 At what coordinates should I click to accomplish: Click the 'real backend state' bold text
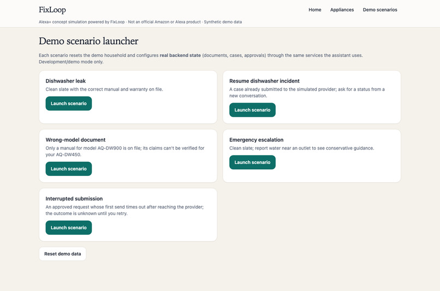tap(180, 55)
